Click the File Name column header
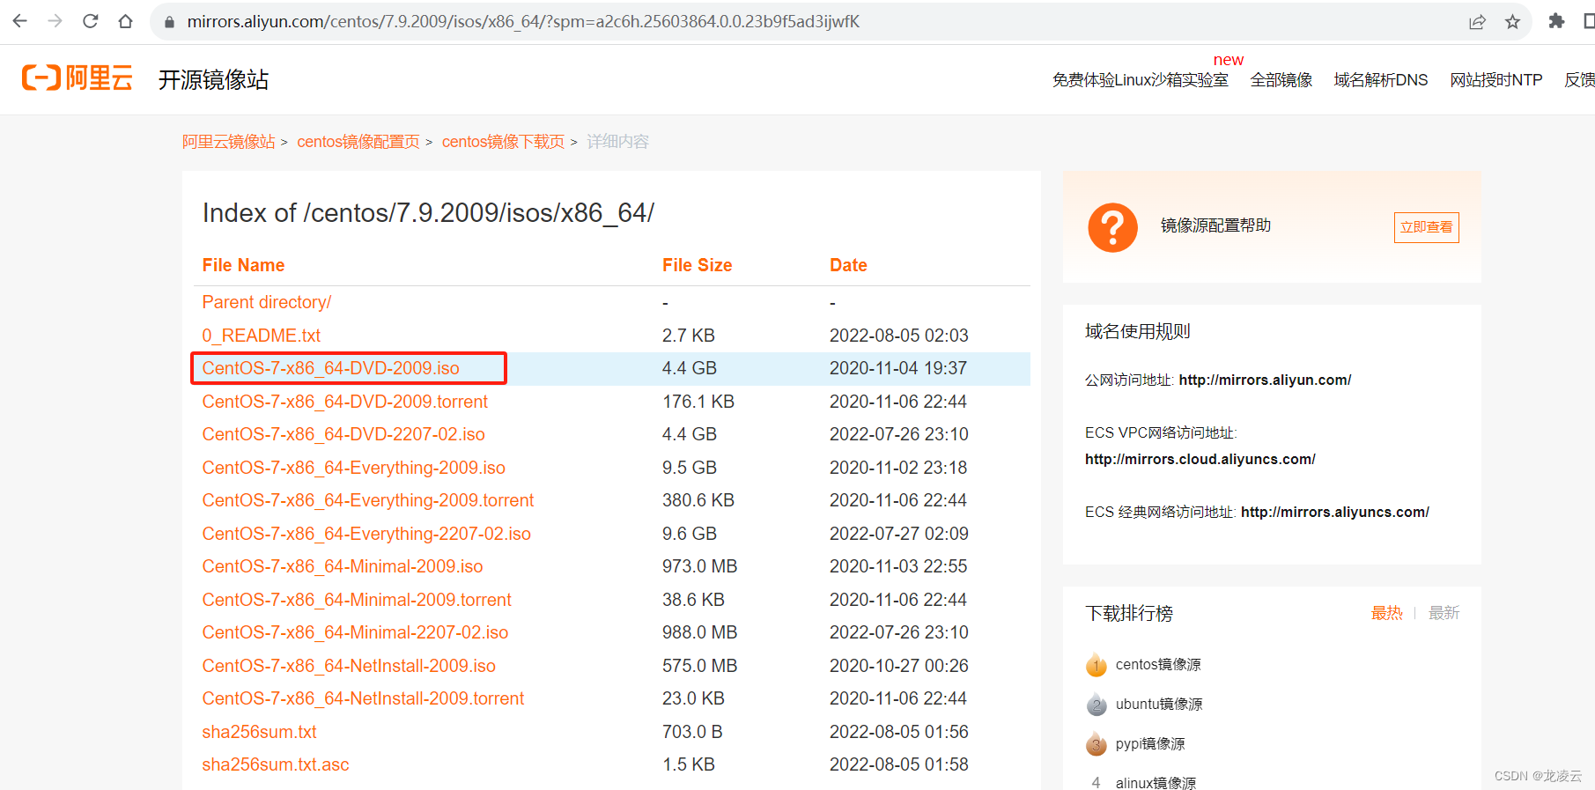The image size is (1595, 790). (x=243, y=265)
